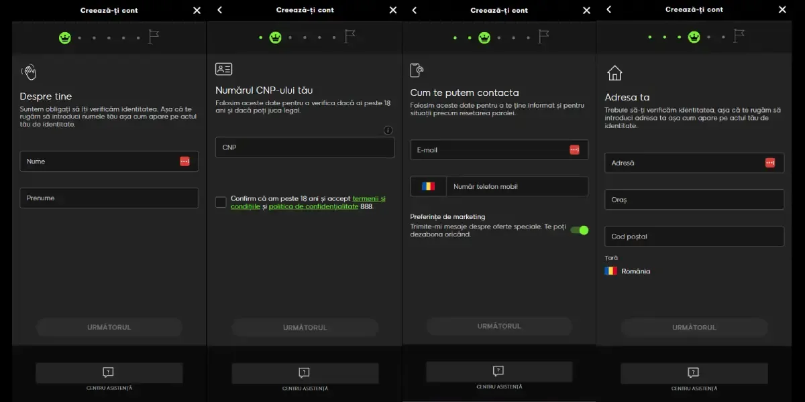805x402 pixels.
Task: Disable the marketing preferences toggle
Action: click(x=579, y=230)
